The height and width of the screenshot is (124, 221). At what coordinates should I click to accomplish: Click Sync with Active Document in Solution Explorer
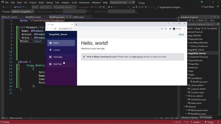[x=197, y=21]
